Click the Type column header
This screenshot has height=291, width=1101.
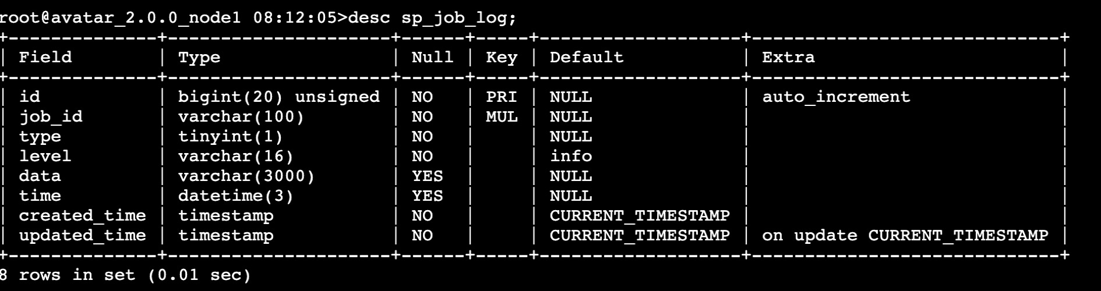199,58
